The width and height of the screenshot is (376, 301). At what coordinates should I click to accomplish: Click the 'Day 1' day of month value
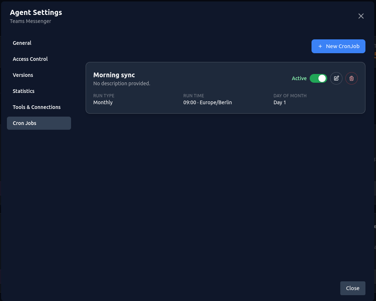tap(279, 103)
